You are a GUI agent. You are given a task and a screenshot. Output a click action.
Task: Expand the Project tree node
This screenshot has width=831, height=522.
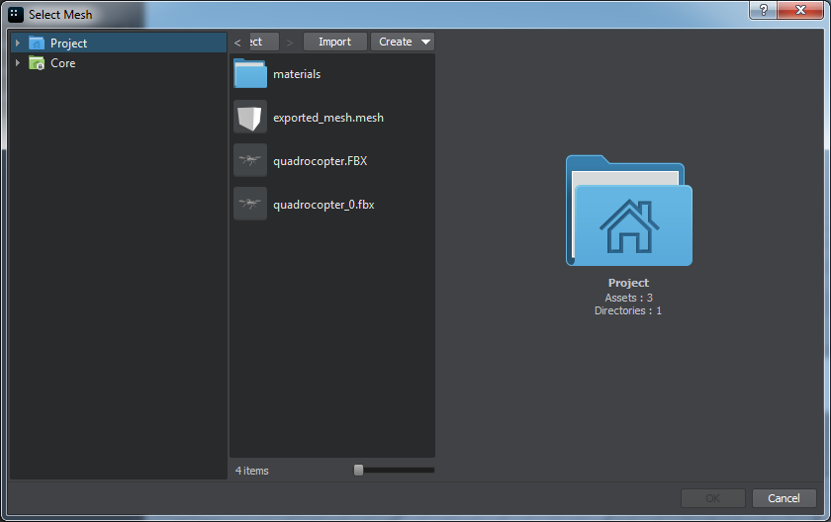17,43
